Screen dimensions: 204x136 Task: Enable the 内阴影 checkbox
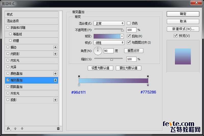click(x=8, y=54)
